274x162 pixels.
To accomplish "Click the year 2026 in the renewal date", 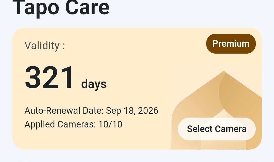I will (148, 111).
